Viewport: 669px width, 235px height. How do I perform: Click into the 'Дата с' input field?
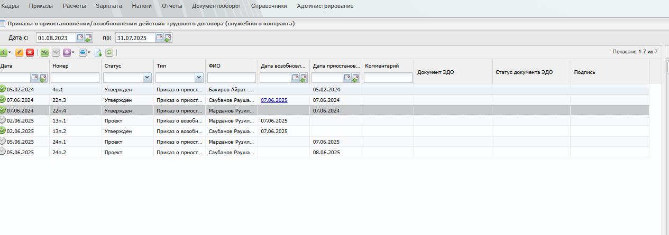(56, 37)
